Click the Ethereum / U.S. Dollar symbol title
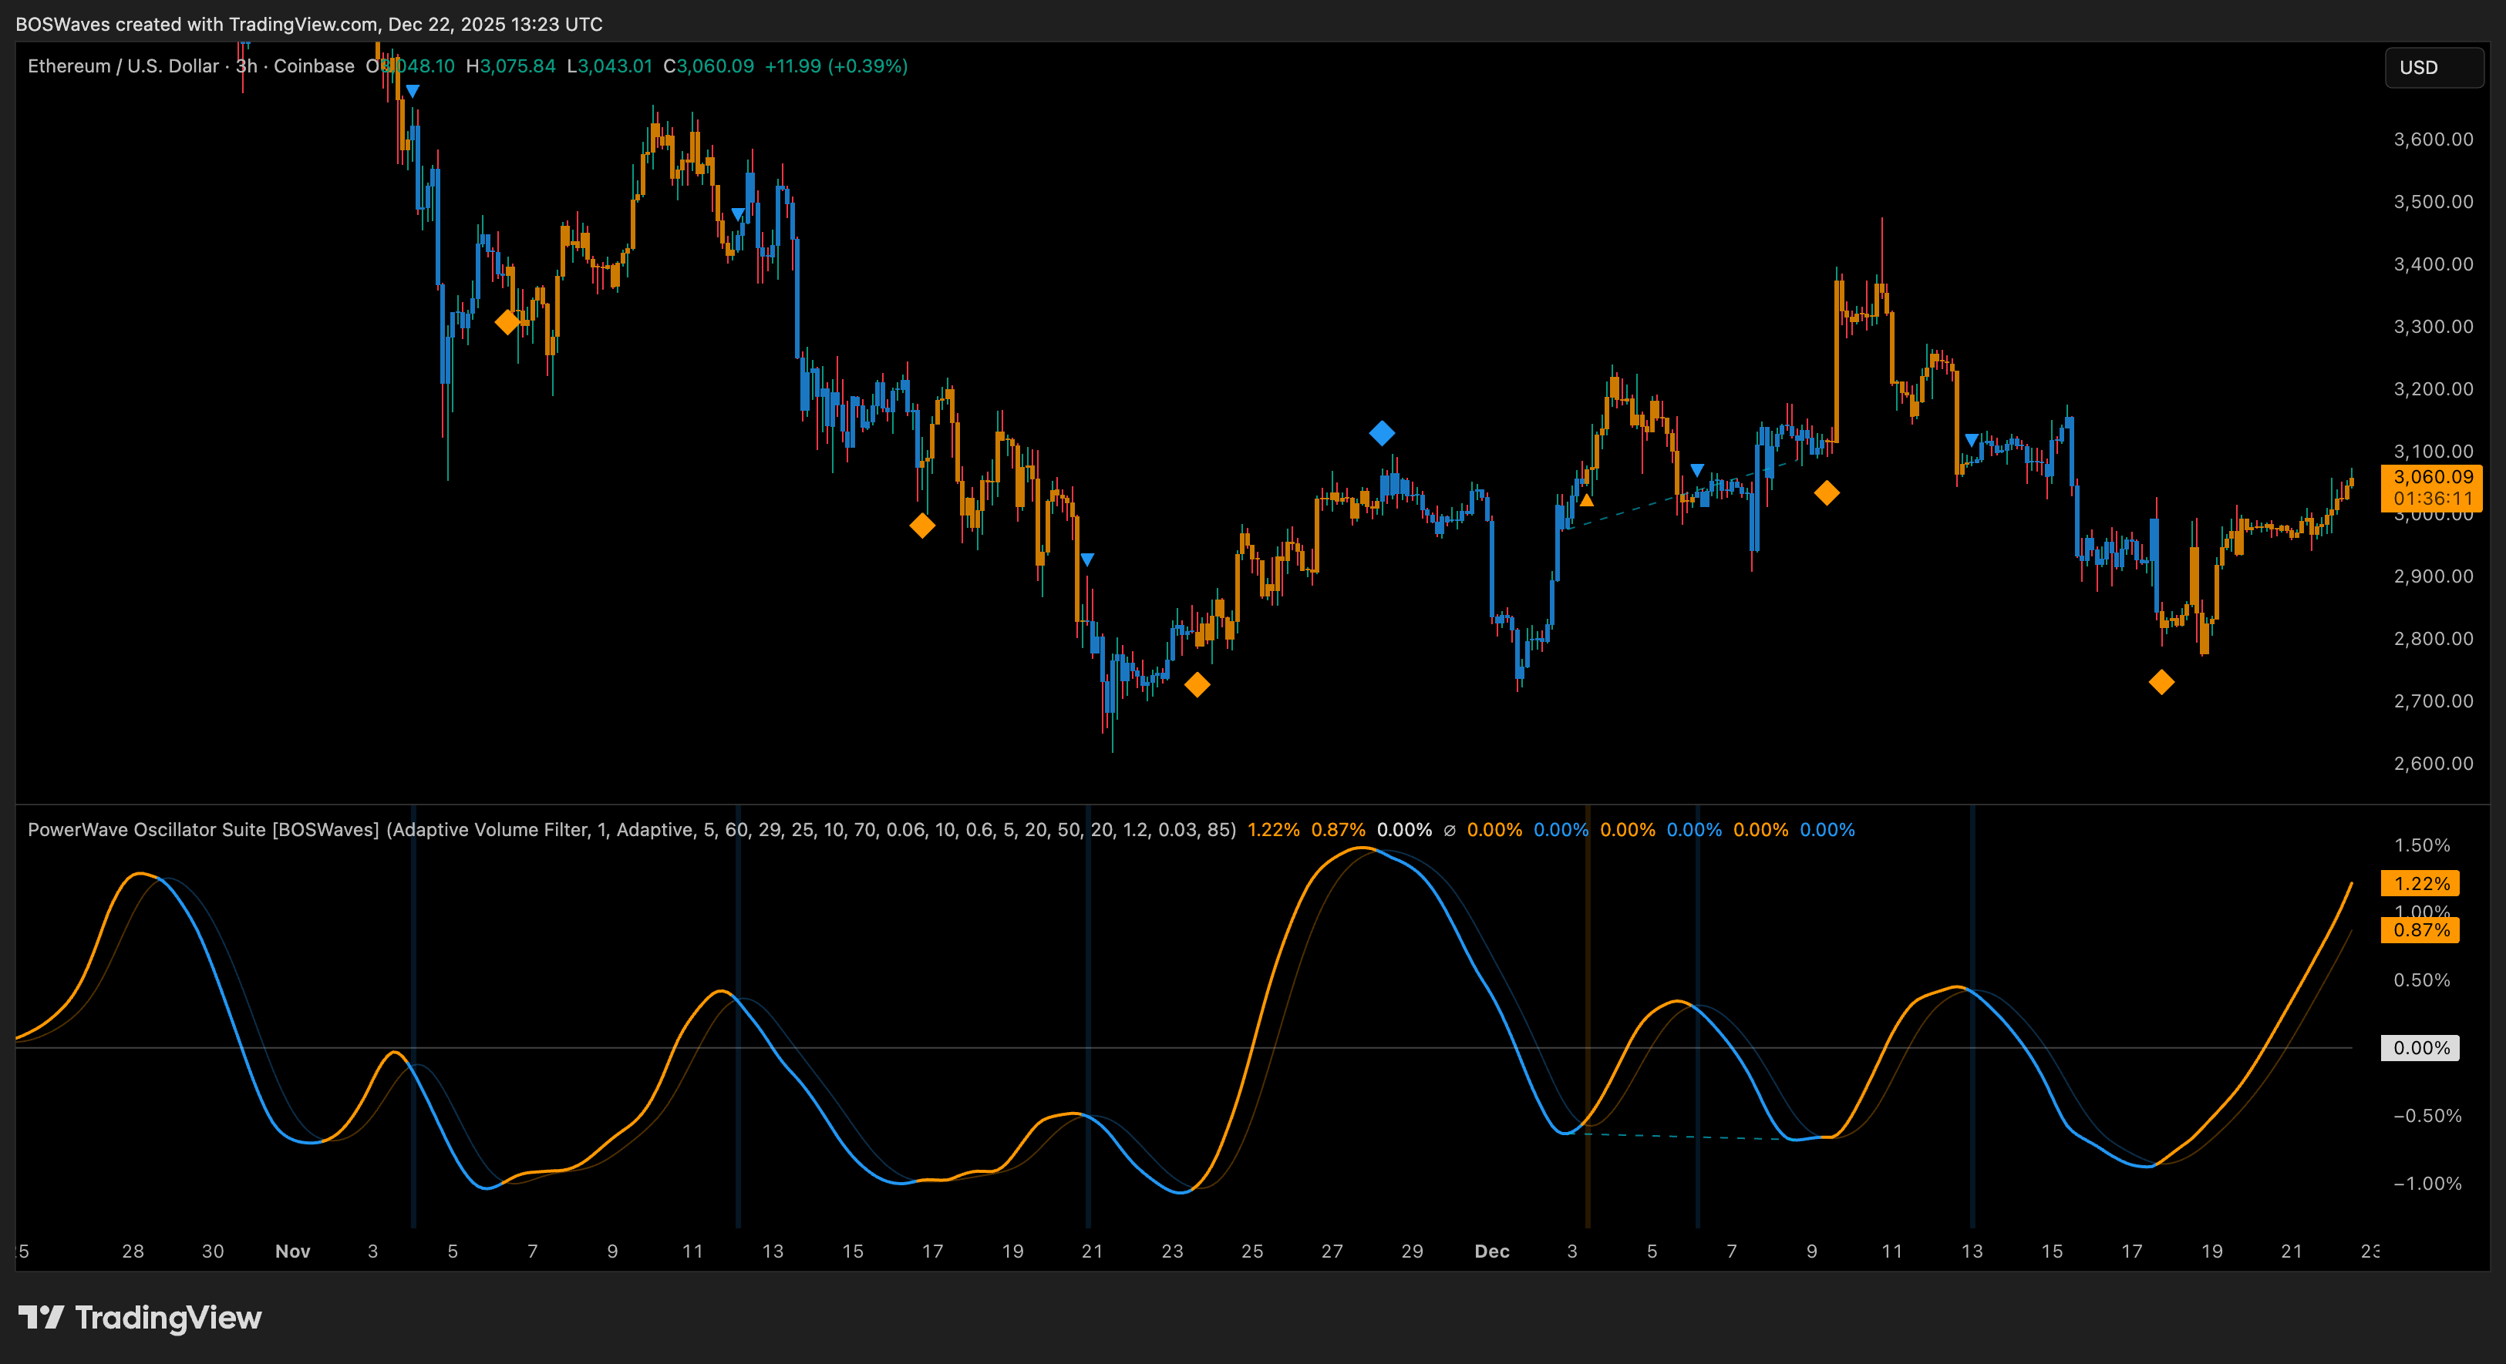Image resolution: width=2506 pixels, height=1364 pixels. point(123,66)
